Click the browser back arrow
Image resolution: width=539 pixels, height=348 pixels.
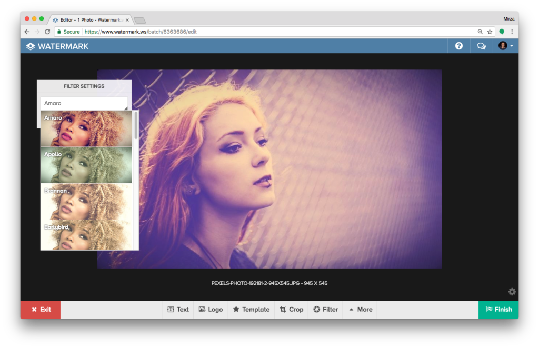[x=27, y=32]
